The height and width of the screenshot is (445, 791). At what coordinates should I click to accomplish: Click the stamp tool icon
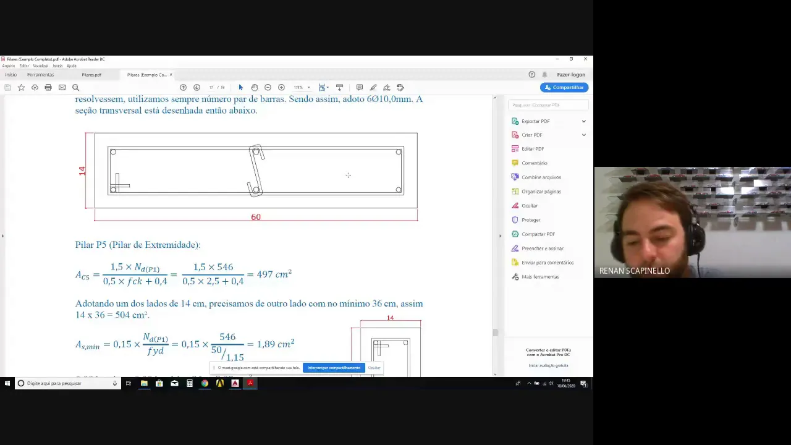click(x=400, y=88)
